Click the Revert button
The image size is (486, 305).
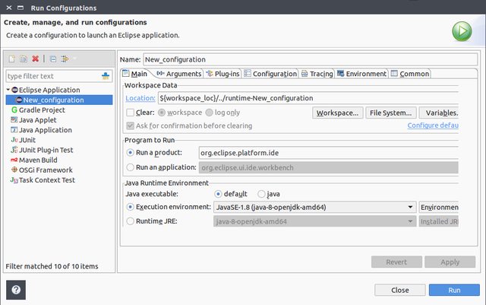[x=396, y=262]
